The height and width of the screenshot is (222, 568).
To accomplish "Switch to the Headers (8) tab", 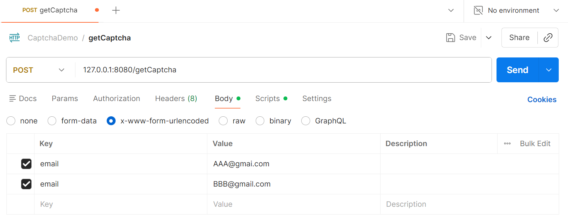I will 176,99.
